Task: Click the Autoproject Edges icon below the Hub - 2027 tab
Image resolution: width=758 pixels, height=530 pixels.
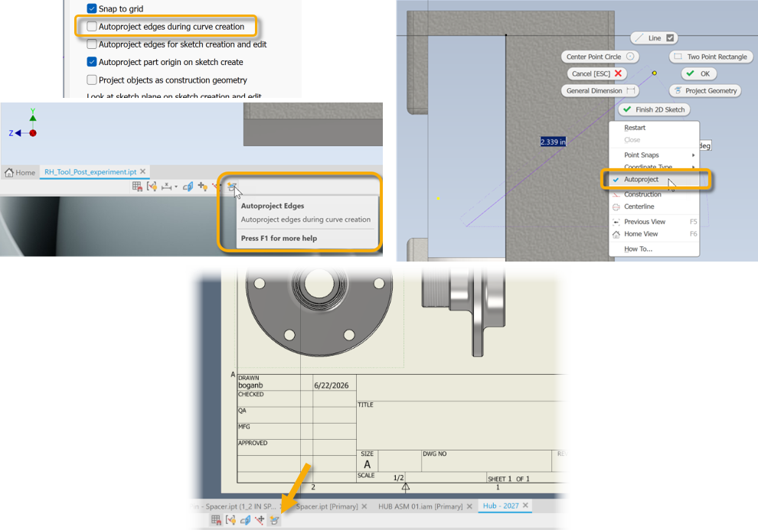Action: (274, 520)
